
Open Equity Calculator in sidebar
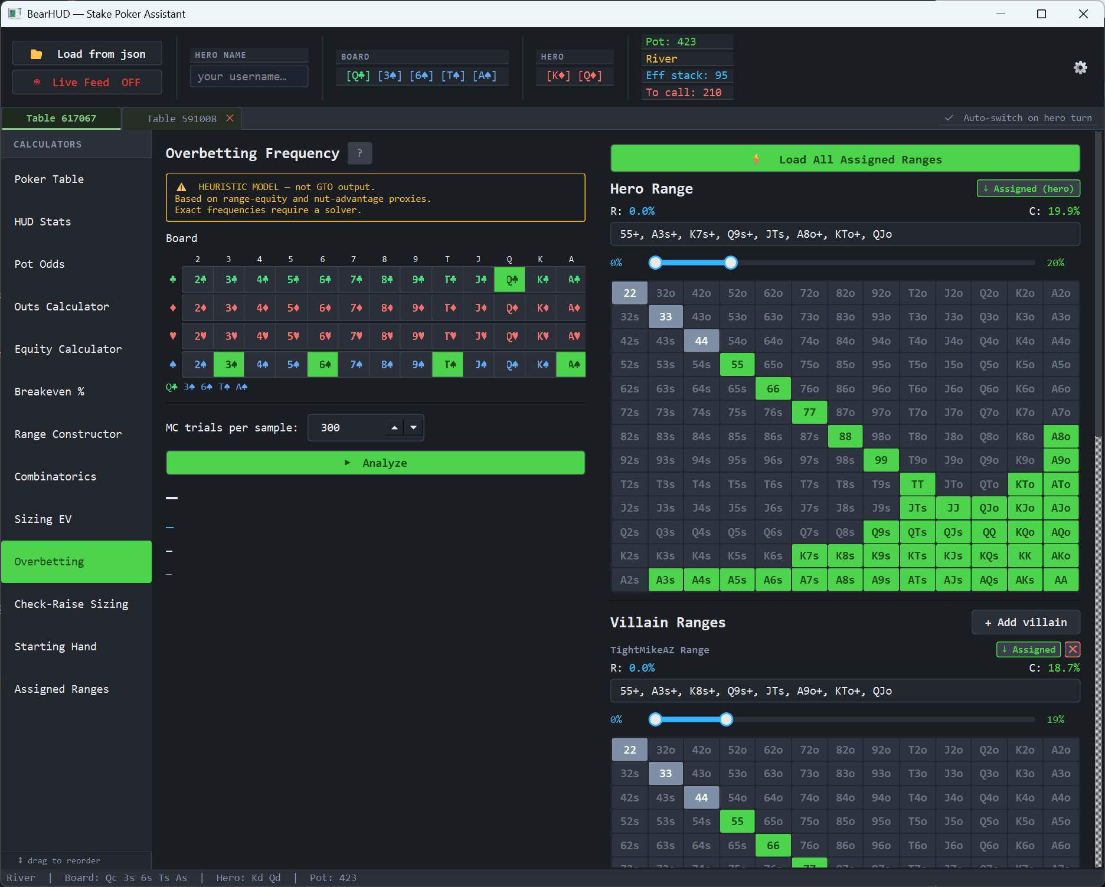[x=77, y=349]
